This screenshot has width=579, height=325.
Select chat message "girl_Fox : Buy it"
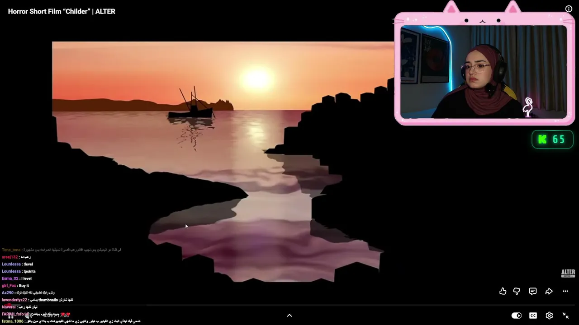click(x=15, y=286)
